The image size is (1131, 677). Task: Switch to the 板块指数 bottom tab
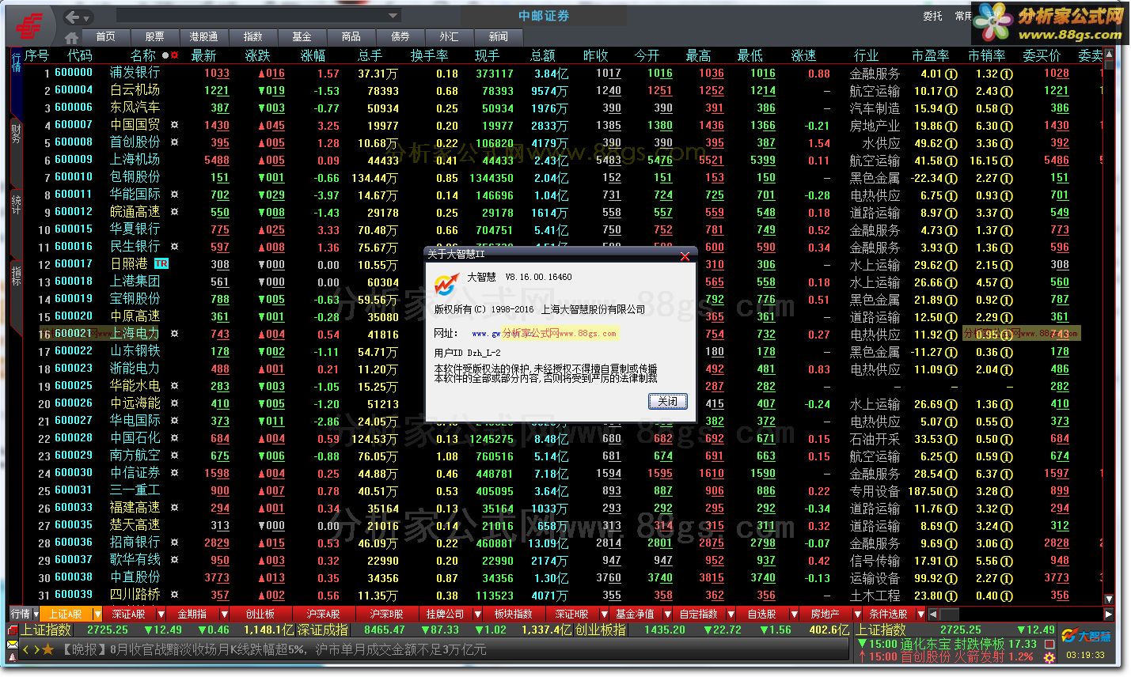[x=514, y=615]
